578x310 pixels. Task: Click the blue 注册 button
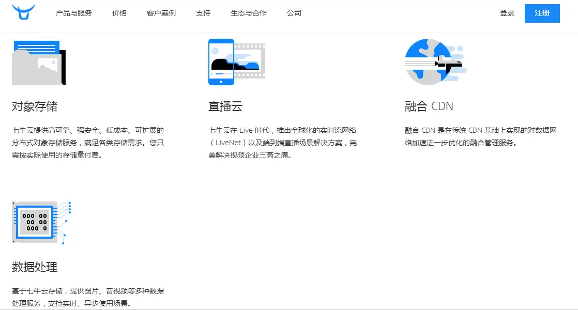[542, 13]
